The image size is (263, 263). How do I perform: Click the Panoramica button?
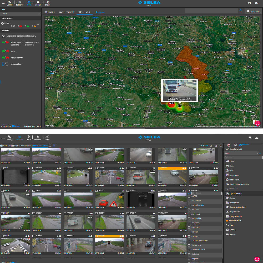253,11
